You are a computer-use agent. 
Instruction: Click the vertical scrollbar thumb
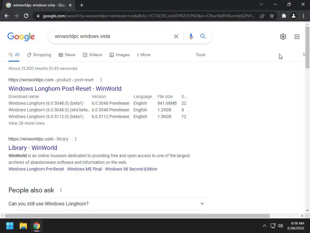[x=307, y=47]
